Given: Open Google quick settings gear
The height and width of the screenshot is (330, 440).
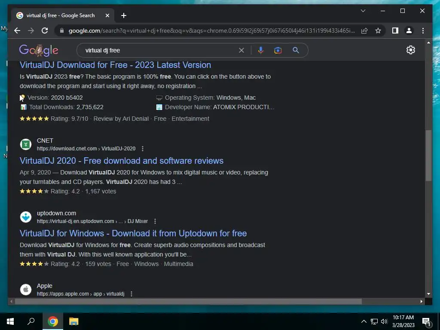Looking at the screenshot, I should [x=410, y=50].
